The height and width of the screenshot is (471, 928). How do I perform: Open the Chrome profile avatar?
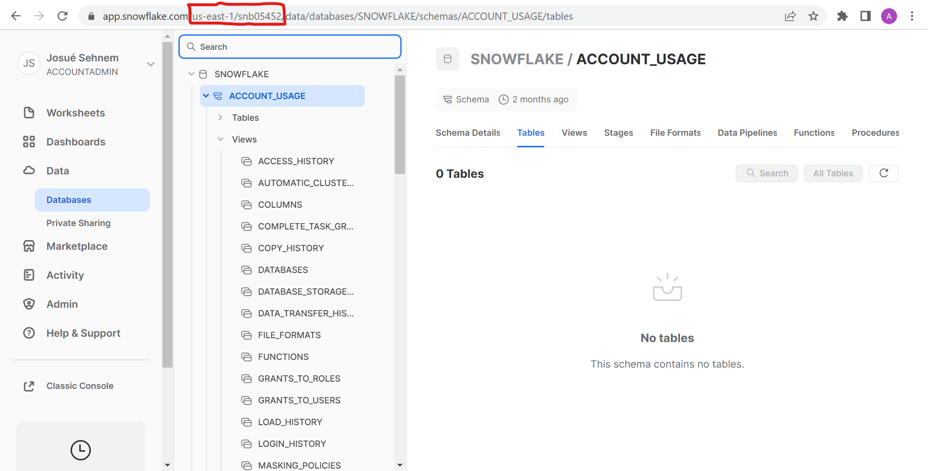889,16
